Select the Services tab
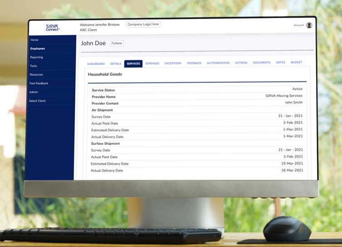 pos(133,63)
